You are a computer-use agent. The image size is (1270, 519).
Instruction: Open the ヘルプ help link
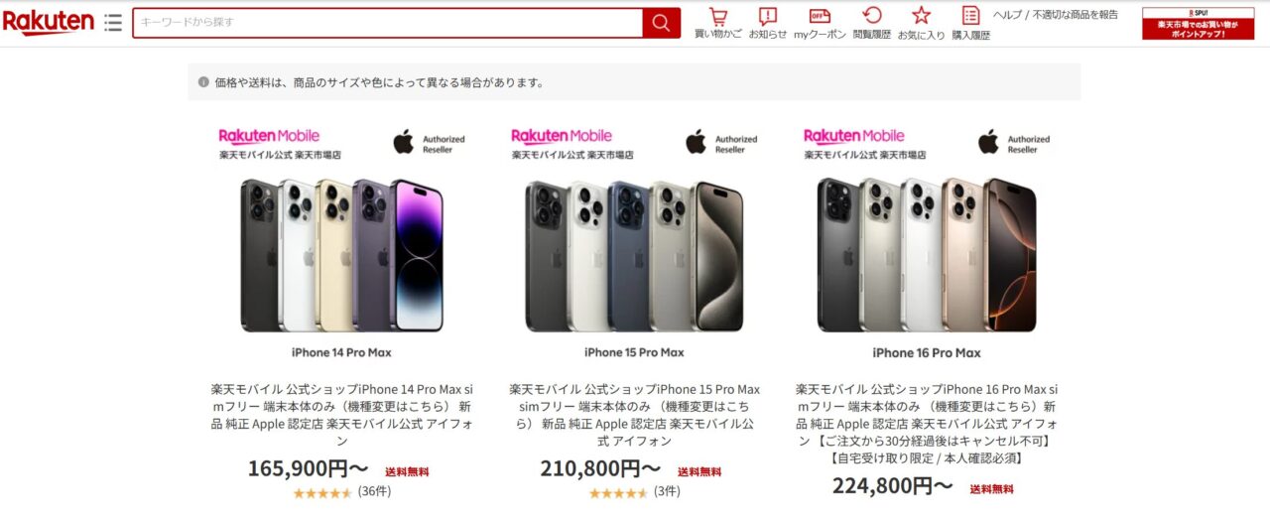click(x=1007, y=14)
